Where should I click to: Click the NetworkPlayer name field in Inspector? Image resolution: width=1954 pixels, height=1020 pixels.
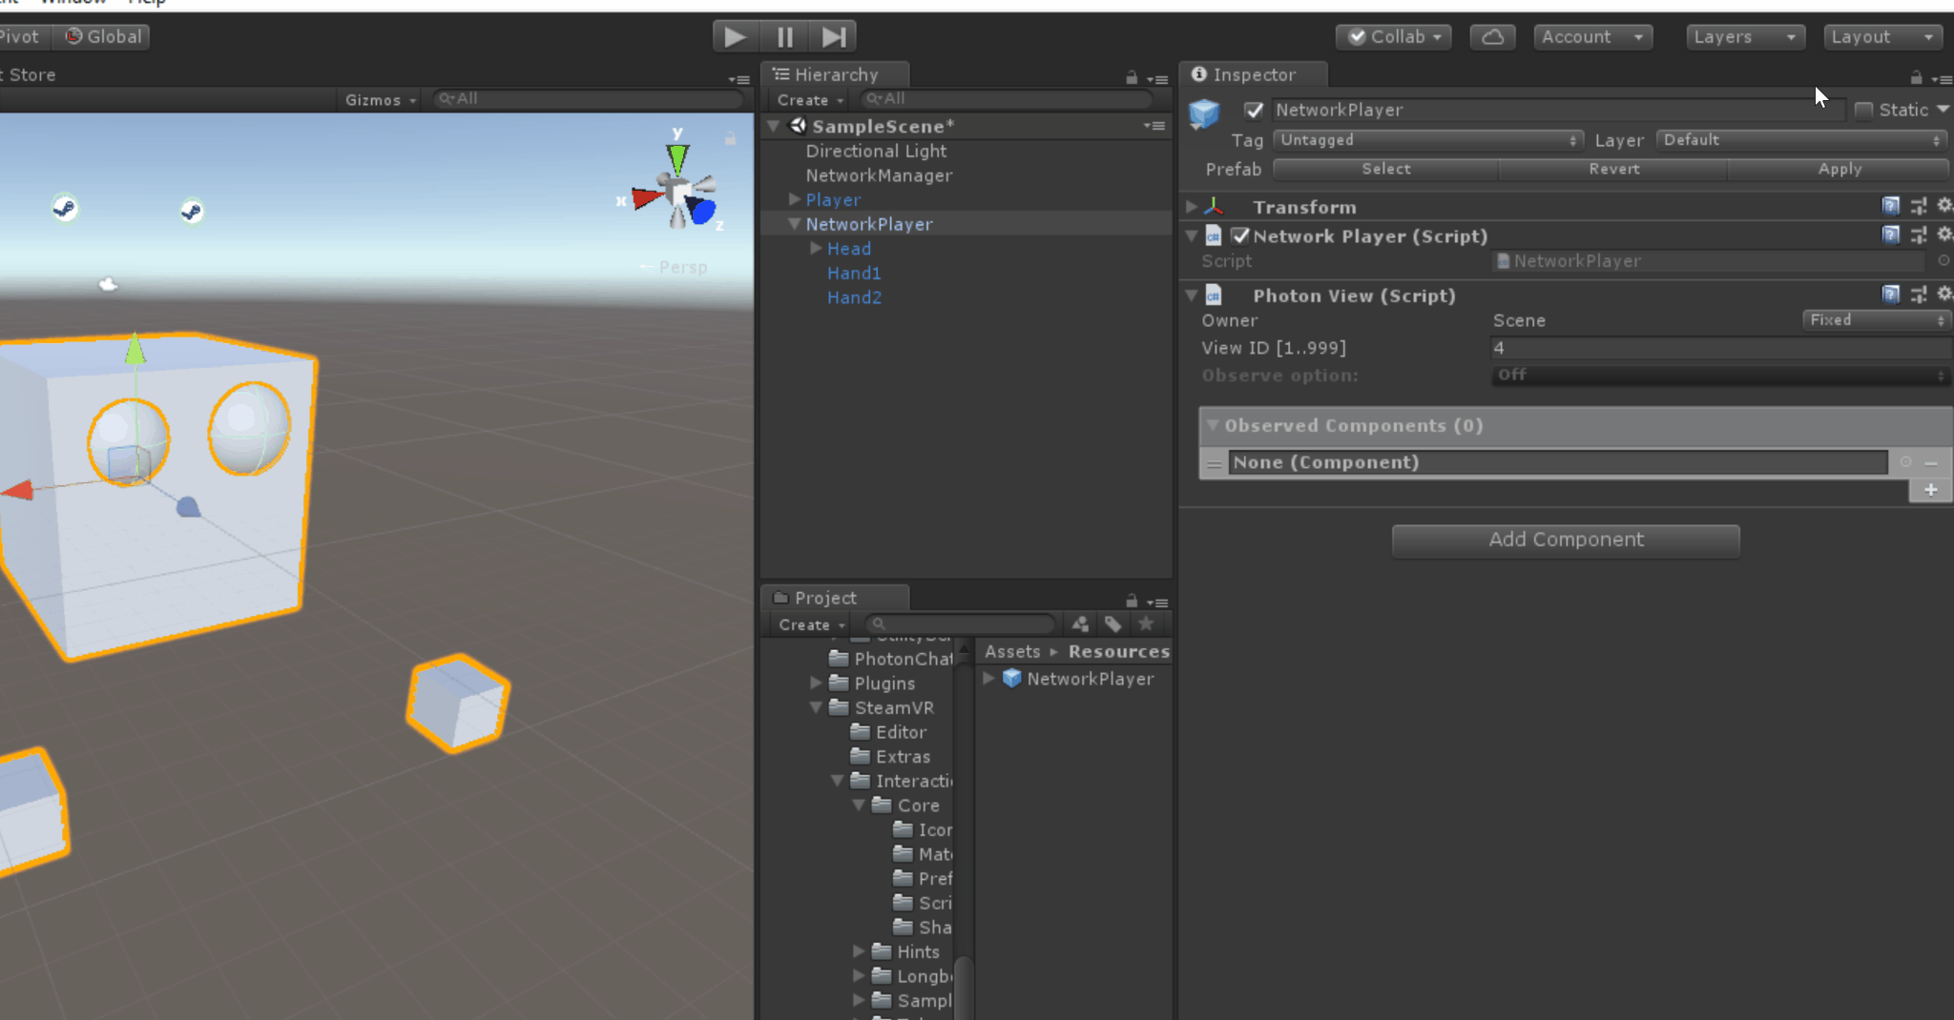tap(1559, 111)
